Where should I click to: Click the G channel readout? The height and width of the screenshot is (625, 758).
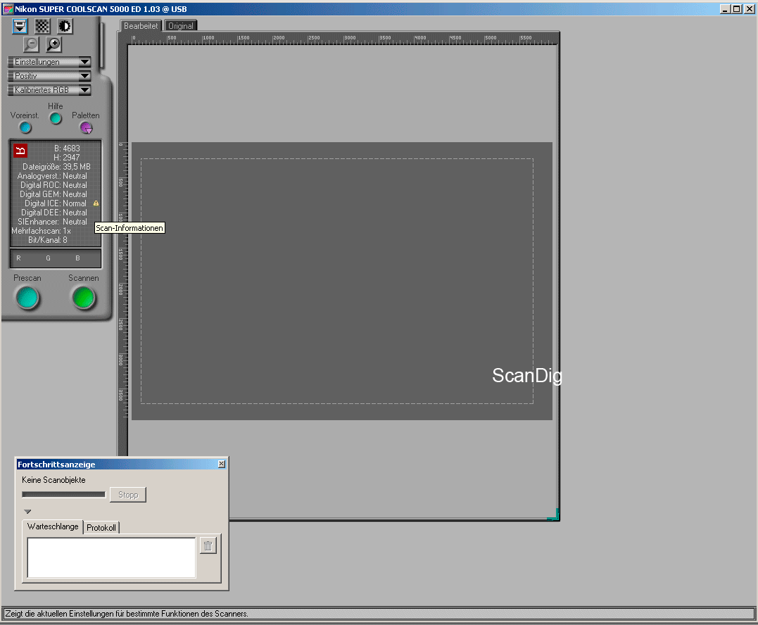48,258
